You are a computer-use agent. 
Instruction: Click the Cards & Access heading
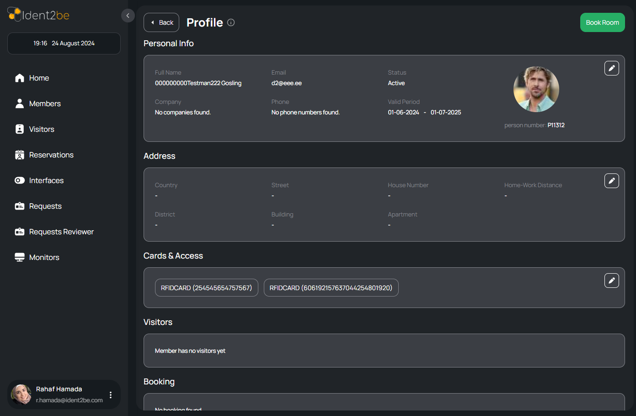(x=173, y=256)
